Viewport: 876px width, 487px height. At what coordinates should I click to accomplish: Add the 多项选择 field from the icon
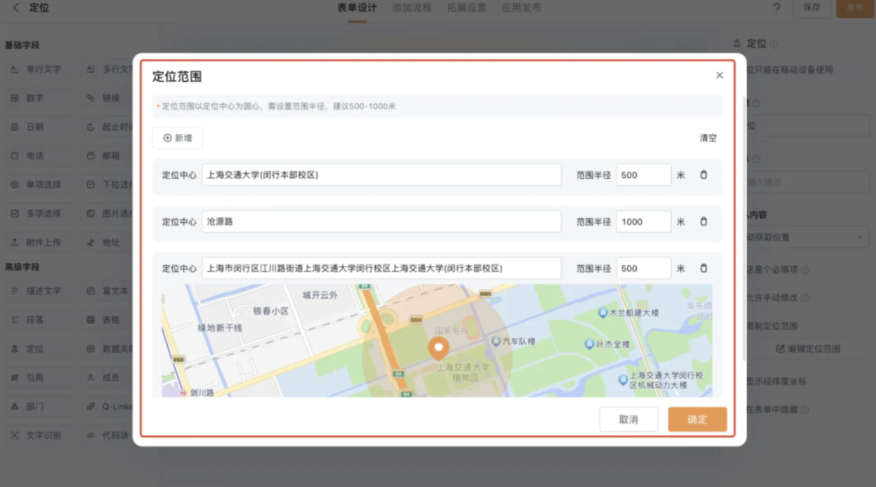tap(15, 213)
